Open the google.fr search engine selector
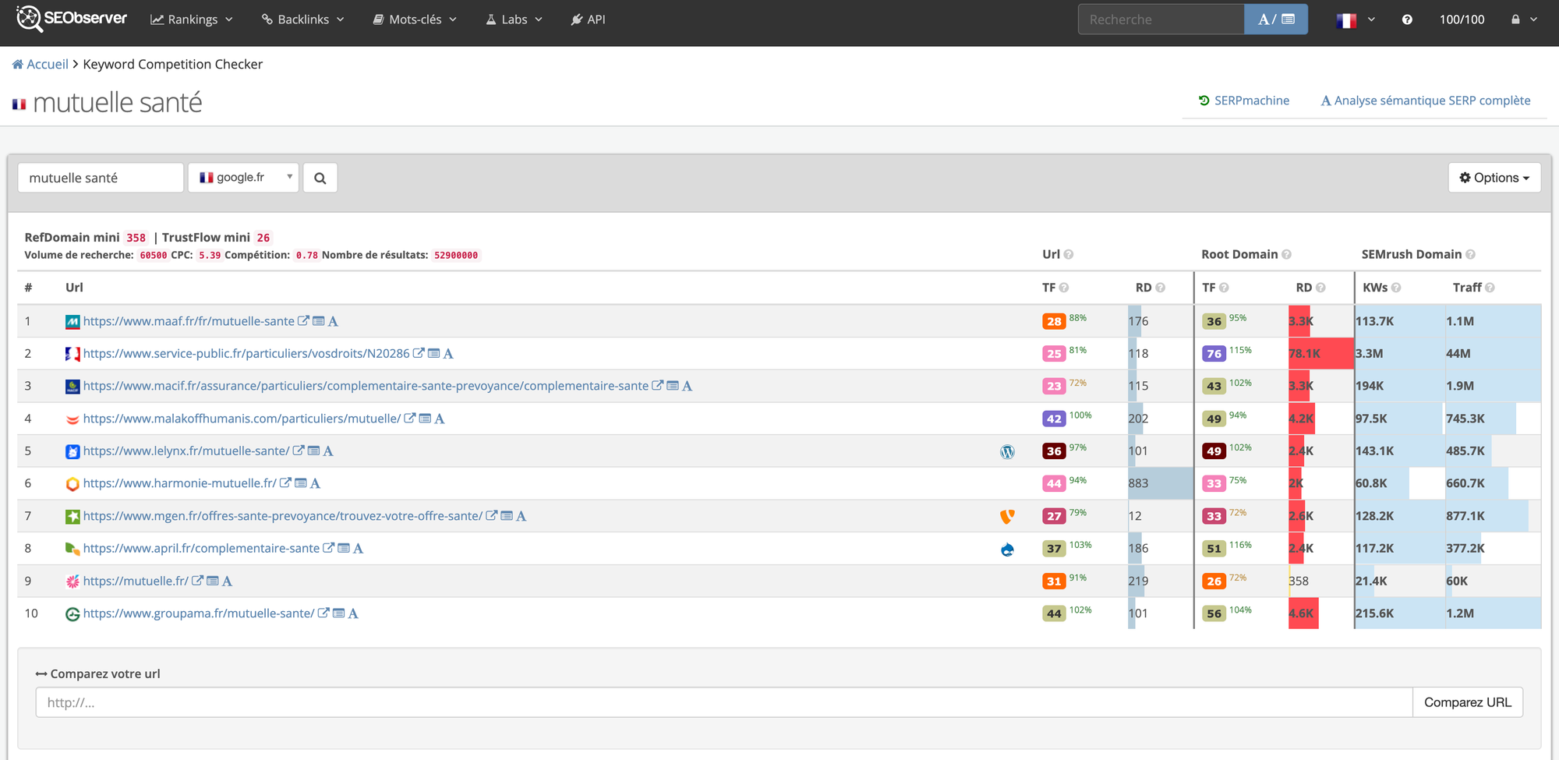1559x760 pixels. pyautogui.click(x=243, y=178)
